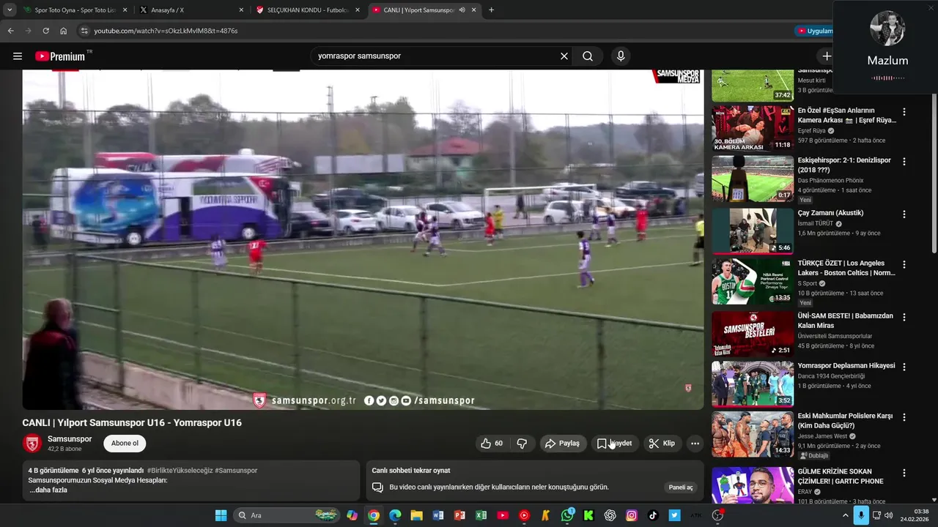This screenshot has height=527, width=938.
Task: Open options for Çay Zamanı (Akustik) video
Action: (x=904, y=214)
